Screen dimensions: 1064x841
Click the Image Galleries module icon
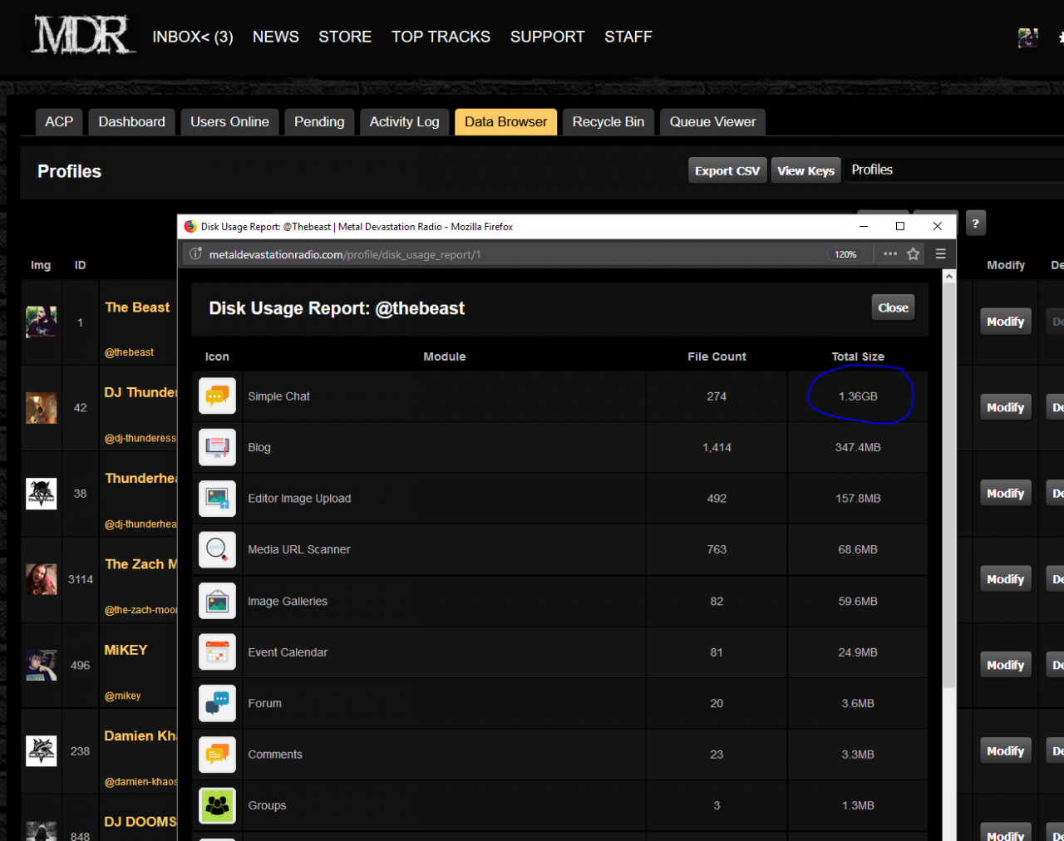tap(217, 601)
